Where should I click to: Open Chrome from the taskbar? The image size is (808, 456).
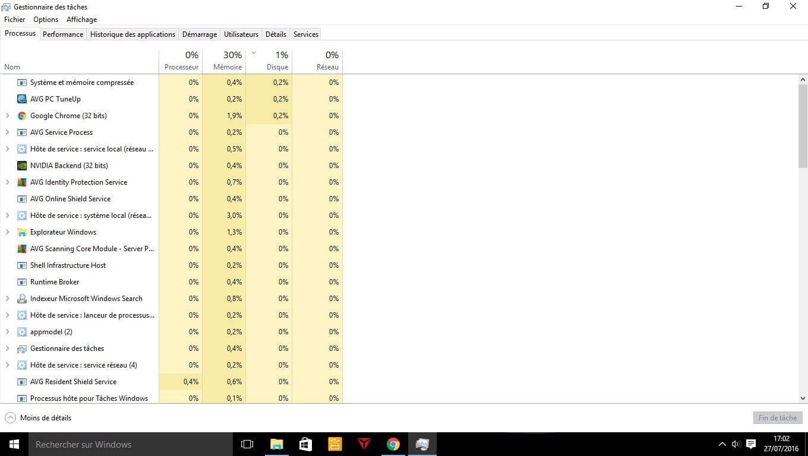click(x=393, y=444)
